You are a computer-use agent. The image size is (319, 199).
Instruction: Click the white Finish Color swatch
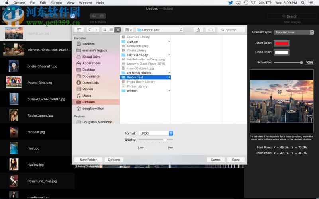[x=282, y=53]
